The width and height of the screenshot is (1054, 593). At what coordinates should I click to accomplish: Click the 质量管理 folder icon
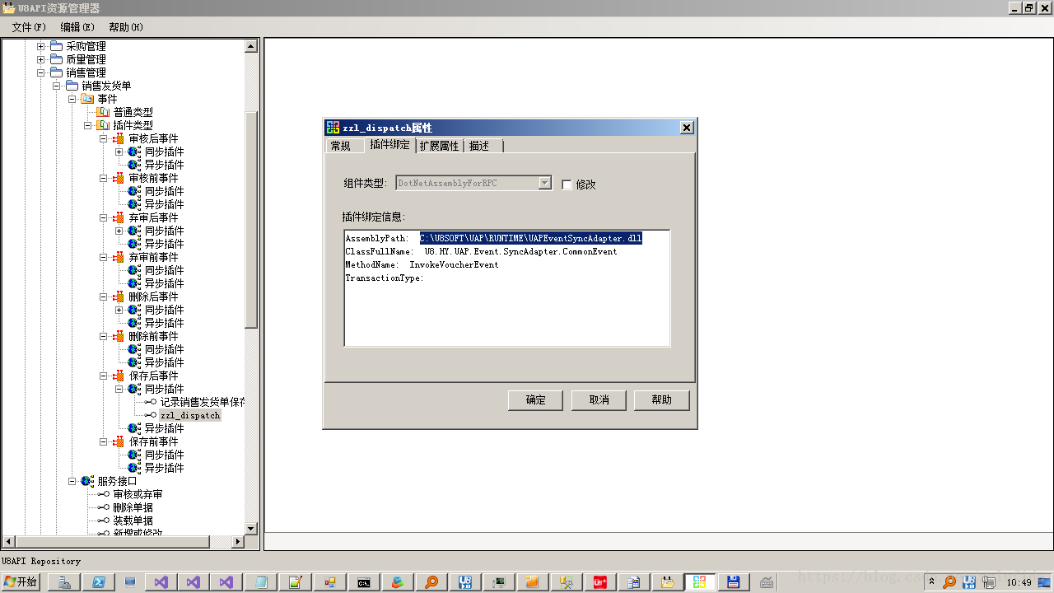click(56, 59)
